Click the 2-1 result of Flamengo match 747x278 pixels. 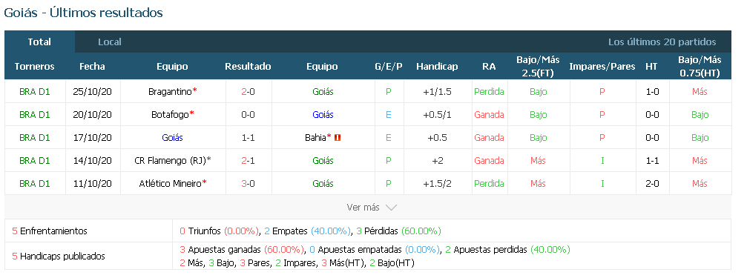click(x=249, y=160)
